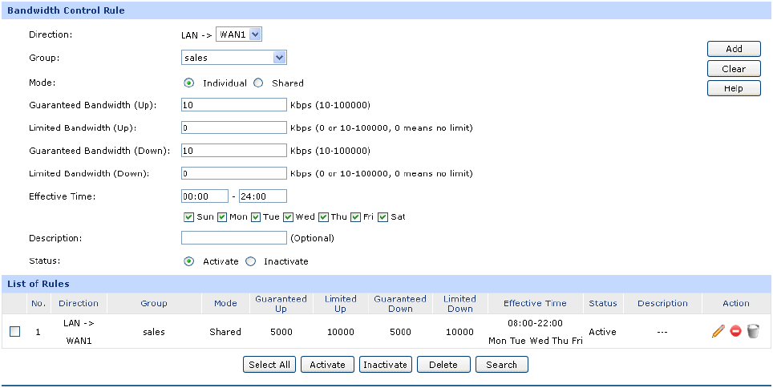
Task: Click the Clear button
Action: (733, 69)
